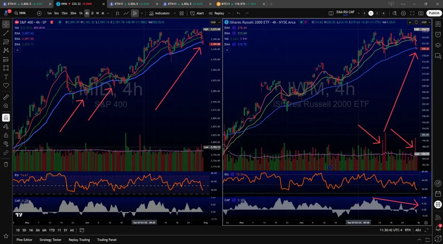Open the forecasting and measurement tools
443x244 pixels.
click(x=6, y=59)
